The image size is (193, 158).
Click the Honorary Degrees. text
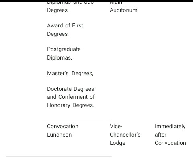pyautogui.click(x=71, y=105)
